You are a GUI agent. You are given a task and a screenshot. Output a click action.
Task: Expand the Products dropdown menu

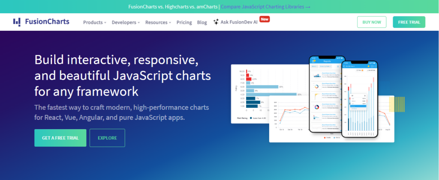95,22
